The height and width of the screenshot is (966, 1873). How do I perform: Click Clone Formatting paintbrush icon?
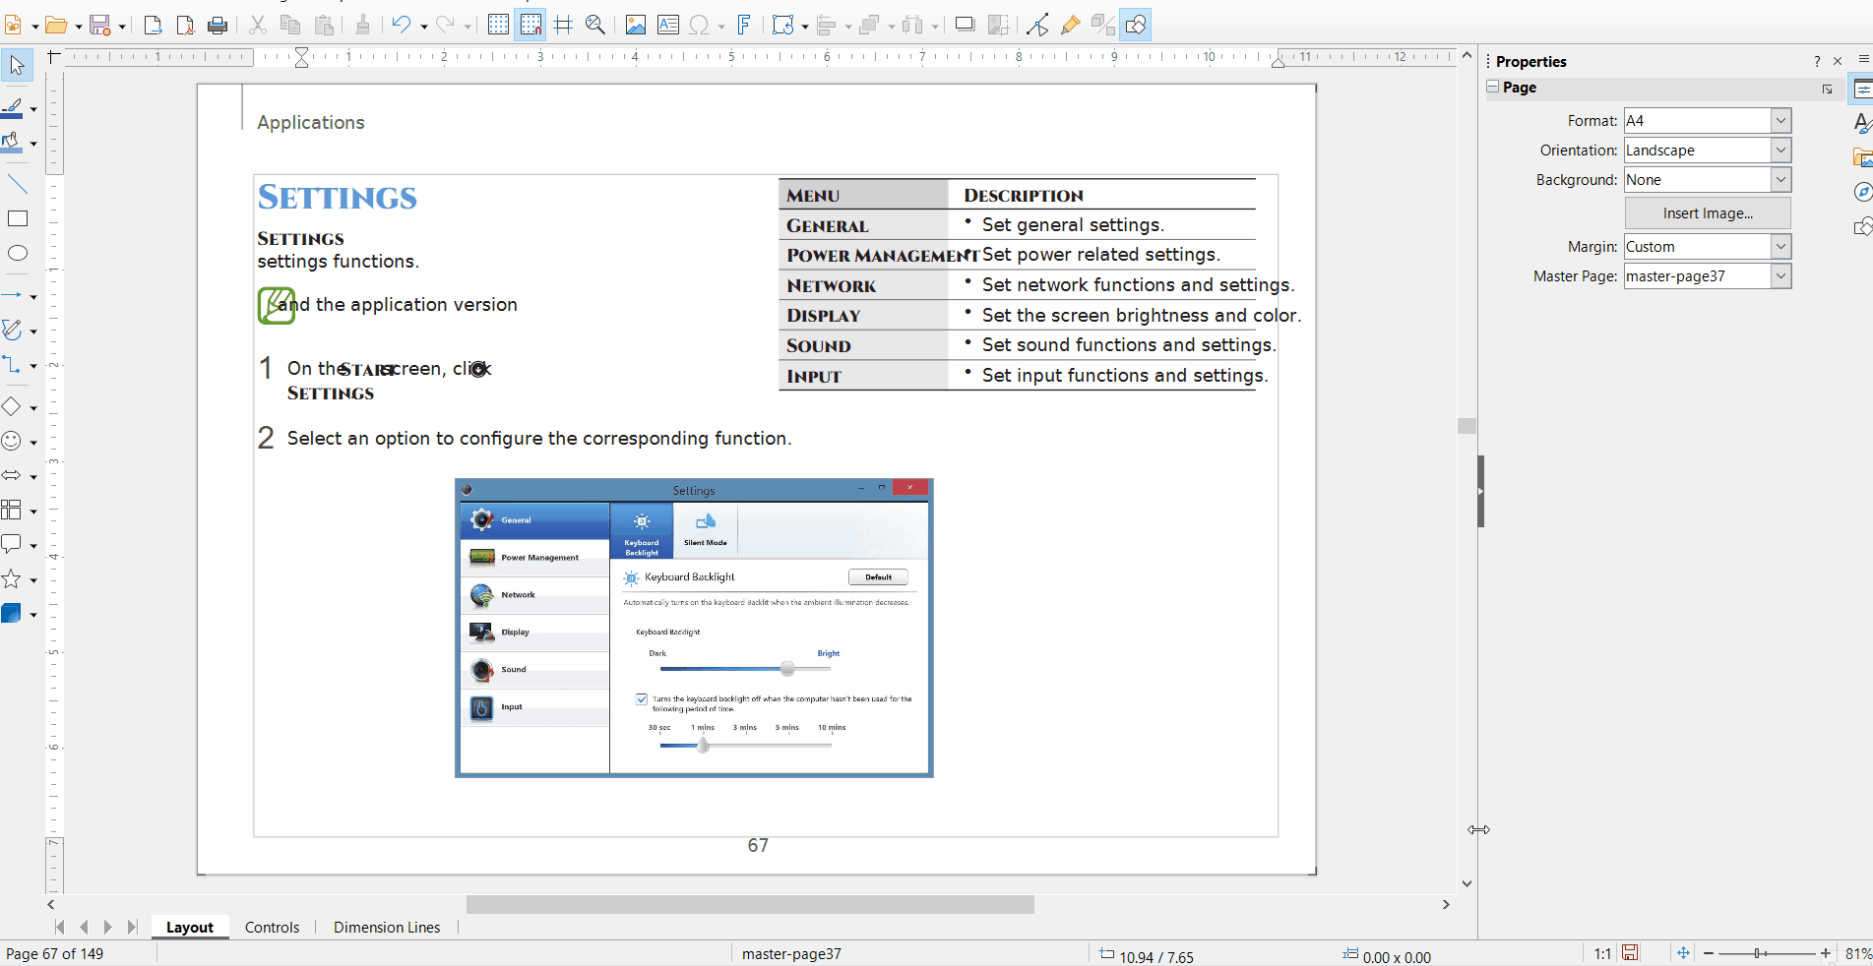point(363,25)
